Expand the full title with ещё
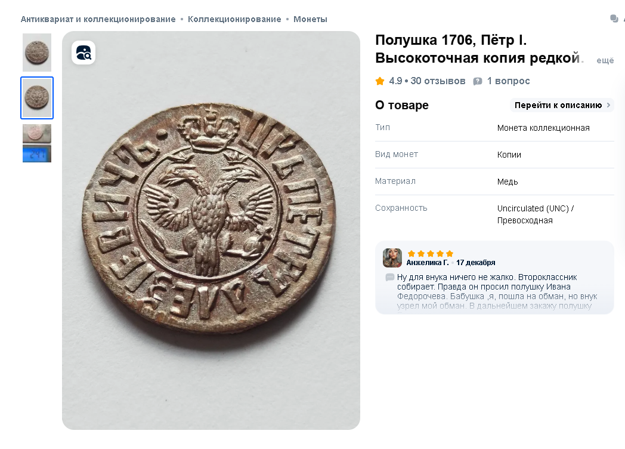Image resolution: width=625 pixels, height=449 pixels. [605, 60]
